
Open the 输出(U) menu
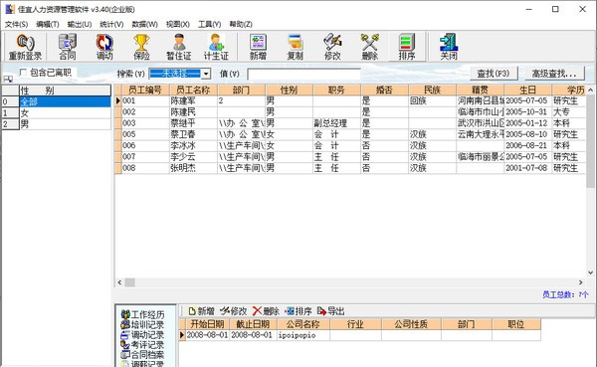(x=80, y=24)
